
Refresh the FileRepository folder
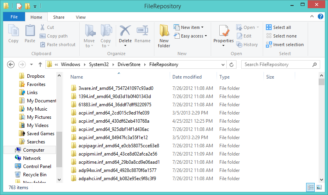(x=231, y=64)
